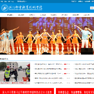
Task: Select the last white dot on news photo
Action: pyautogui.click(x=27, y=80)
